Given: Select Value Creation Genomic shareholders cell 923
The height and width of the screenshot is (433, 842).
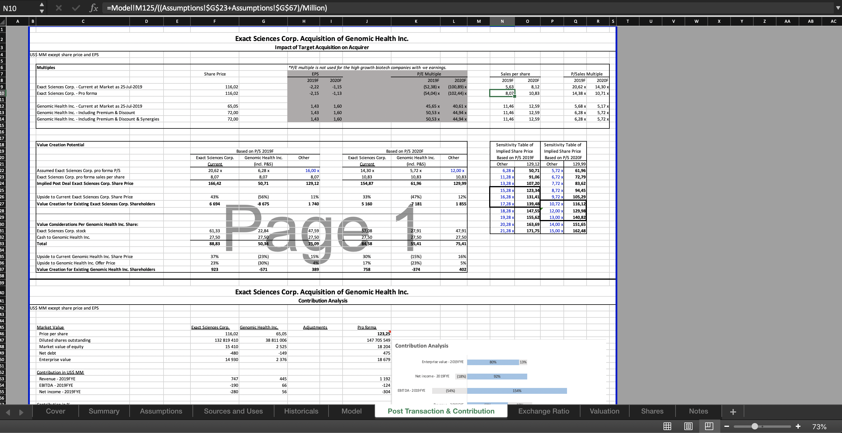Looking at the screenshot, I should [214, 269].
